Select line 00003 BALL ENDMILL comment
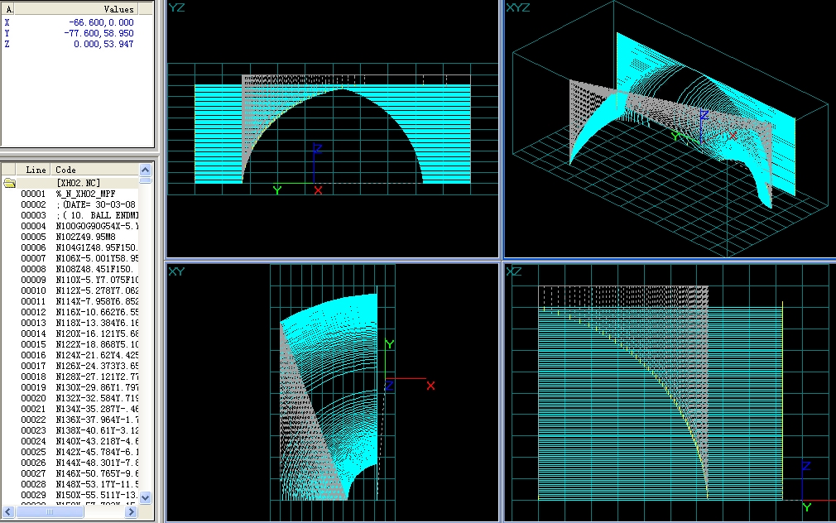 point(70,215)
